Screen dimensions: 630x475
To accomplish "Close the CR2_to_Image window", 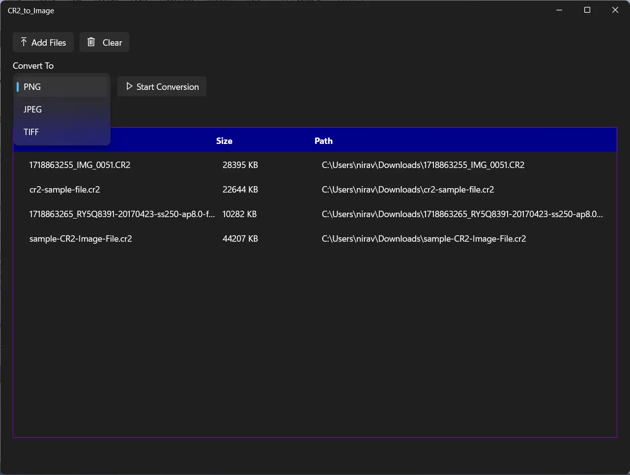I will [x=615, y=10].
